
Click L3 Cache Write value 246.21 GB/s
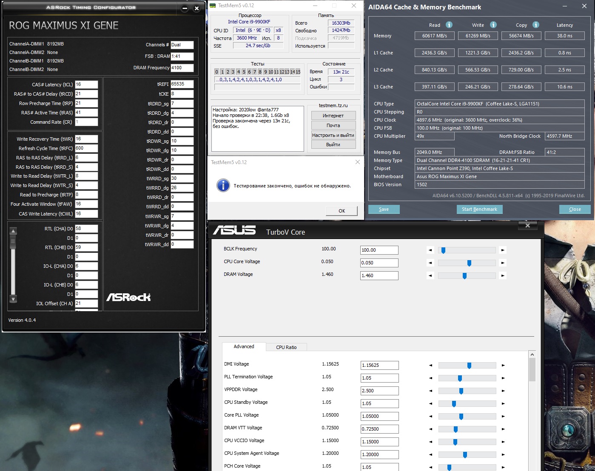[x=478, y=87]
